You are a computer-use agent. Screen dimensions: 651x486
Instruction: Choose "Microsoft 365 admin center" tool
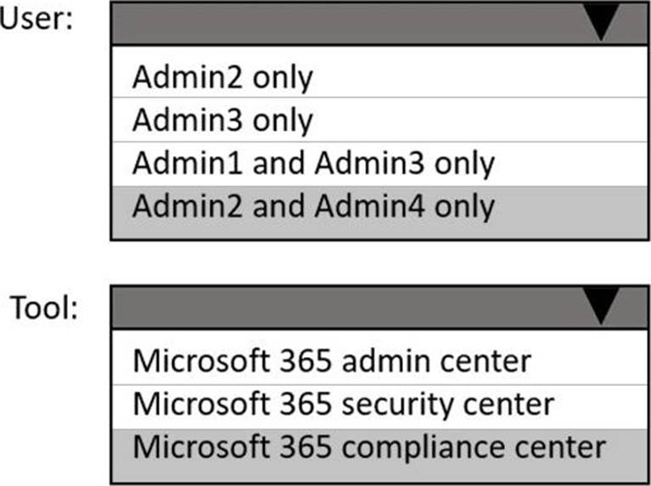point(332,362)
